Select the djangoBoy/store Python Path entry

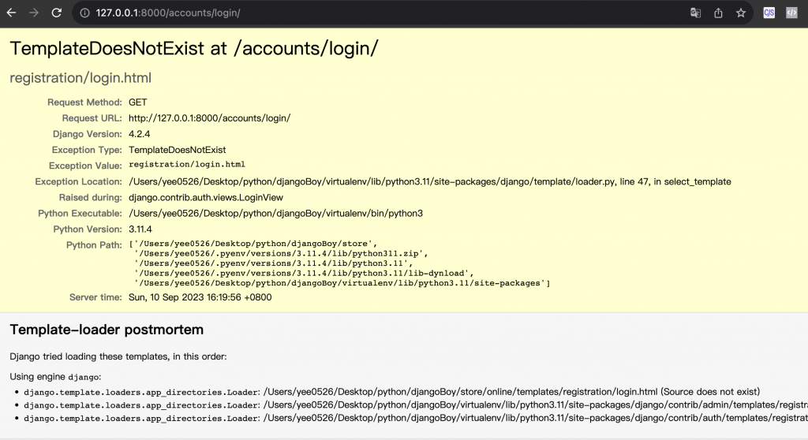253,244
